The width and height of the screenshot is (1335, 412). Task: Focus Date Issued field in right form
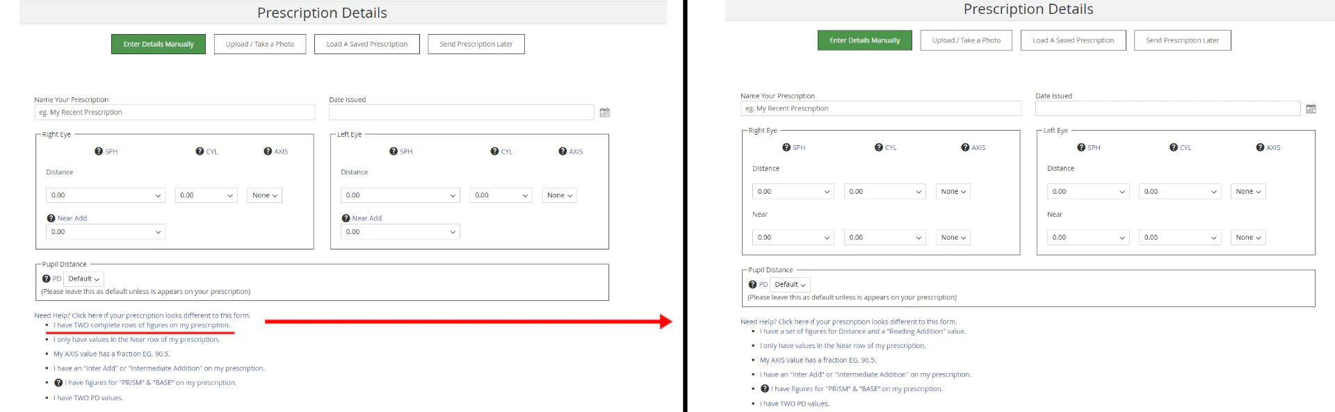pos(1168,108)
